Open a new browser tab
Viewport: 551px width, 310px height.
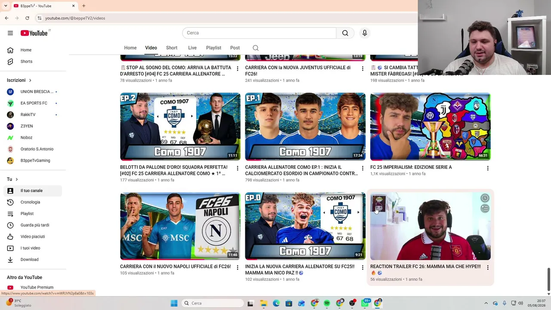coord(84,6)
